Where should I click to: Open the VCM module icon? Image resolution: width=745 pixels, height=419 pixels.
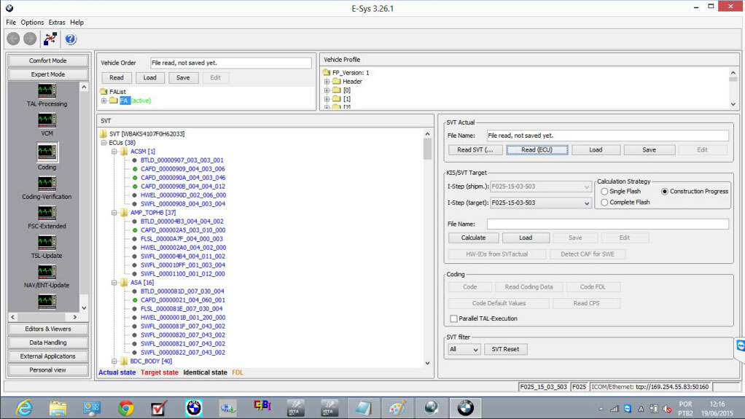click(x=47, y=120)
